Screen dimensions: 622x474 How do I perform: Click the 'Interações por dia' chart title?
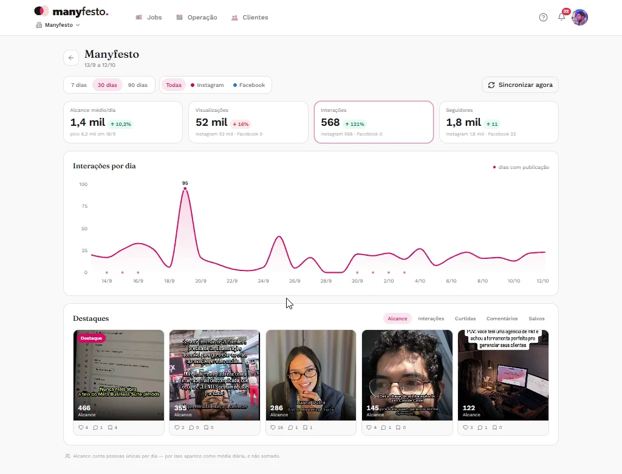[x=104, y=166]
